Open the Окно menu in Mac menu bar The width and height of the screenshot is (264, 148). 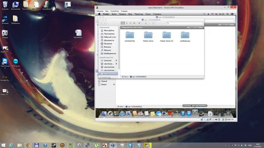tap(148, 14)
